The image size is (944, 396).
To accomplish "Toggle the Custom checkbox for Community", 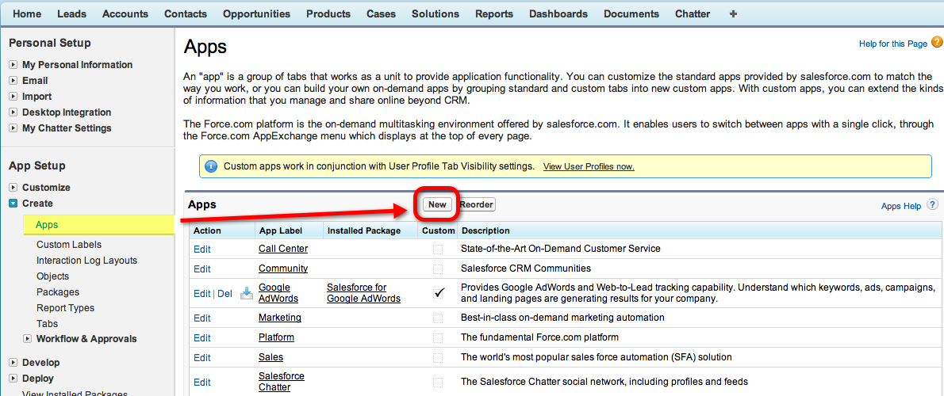I will pyautogui.click(x=438, y=268).
